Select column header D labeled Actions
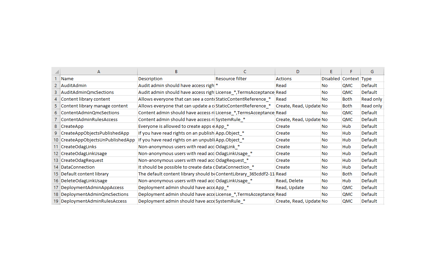436x272 pixels. pos(297,71)
